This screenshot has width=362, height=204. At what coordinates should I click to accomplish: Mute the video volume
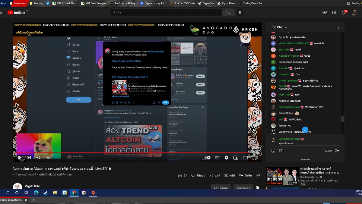pyautogui.click(x=38, y=157)
